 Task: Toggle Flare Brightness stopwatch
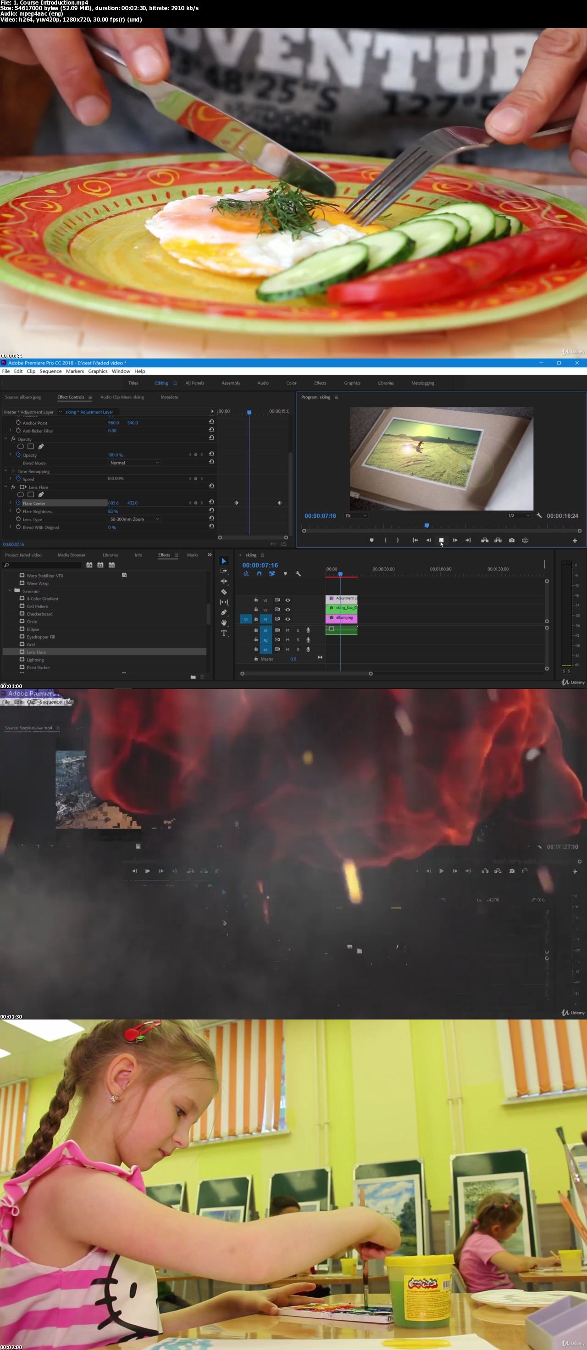pos(18,510)
